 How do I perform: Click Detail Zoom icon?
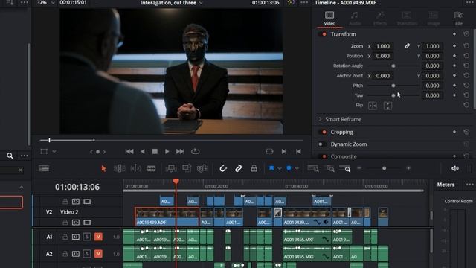coord(329,168)
